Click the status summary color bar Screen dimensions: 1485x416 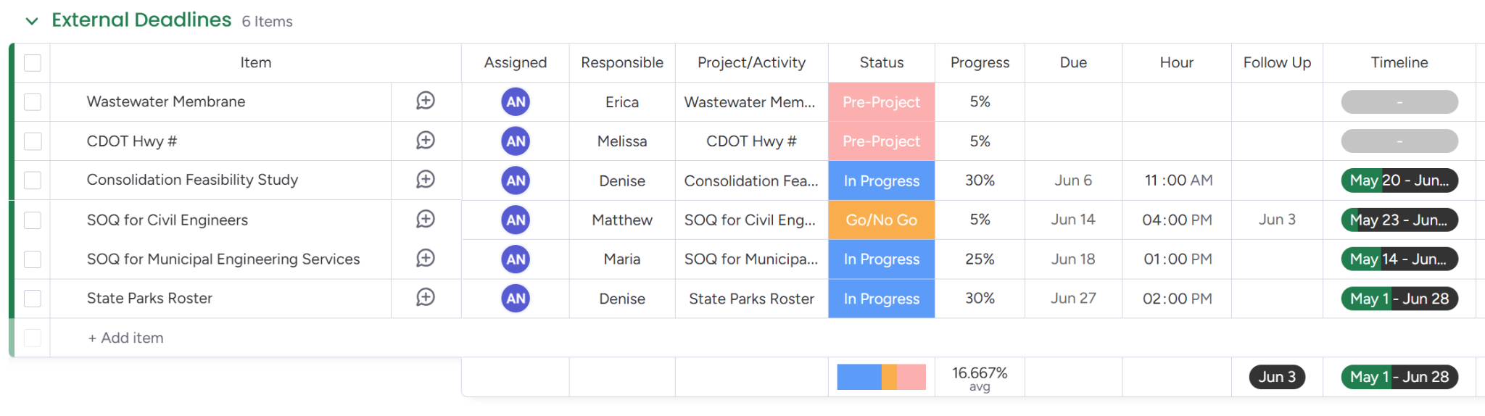pos(881,377)
